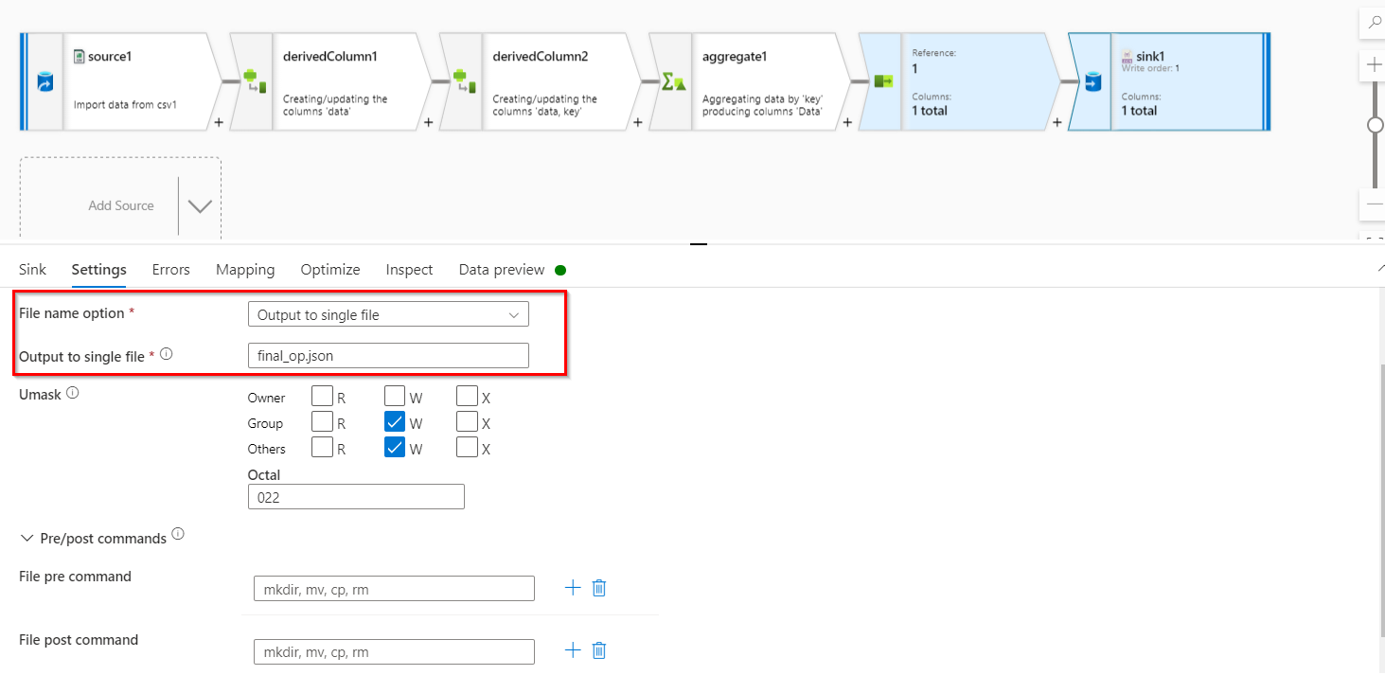This screenshot has height=693, width=1385.
Task: Click the select transformation icon before Reference node
Action: click(882, 82)
